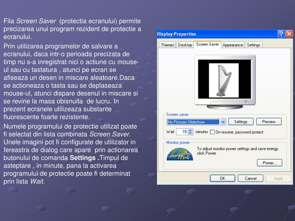
Task: Switch to the Themes tab
Action: (167, 45)
